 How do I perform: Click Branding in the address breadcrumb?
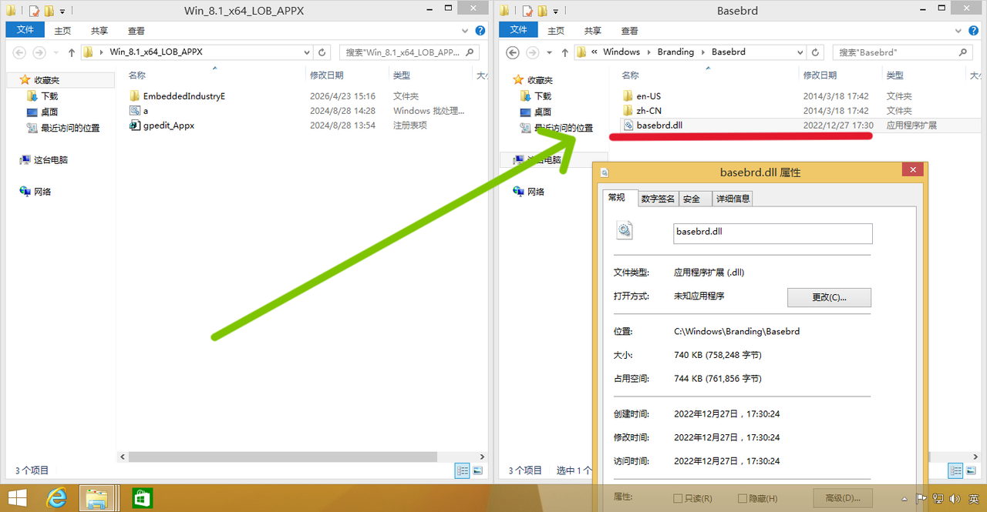click(675, 52)
